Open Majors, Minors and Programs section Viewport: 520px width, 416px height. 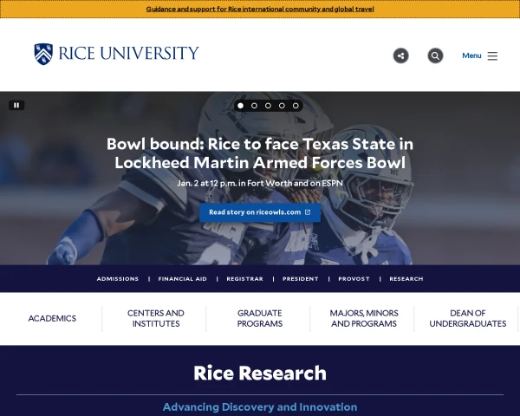(x=363, y=318)
